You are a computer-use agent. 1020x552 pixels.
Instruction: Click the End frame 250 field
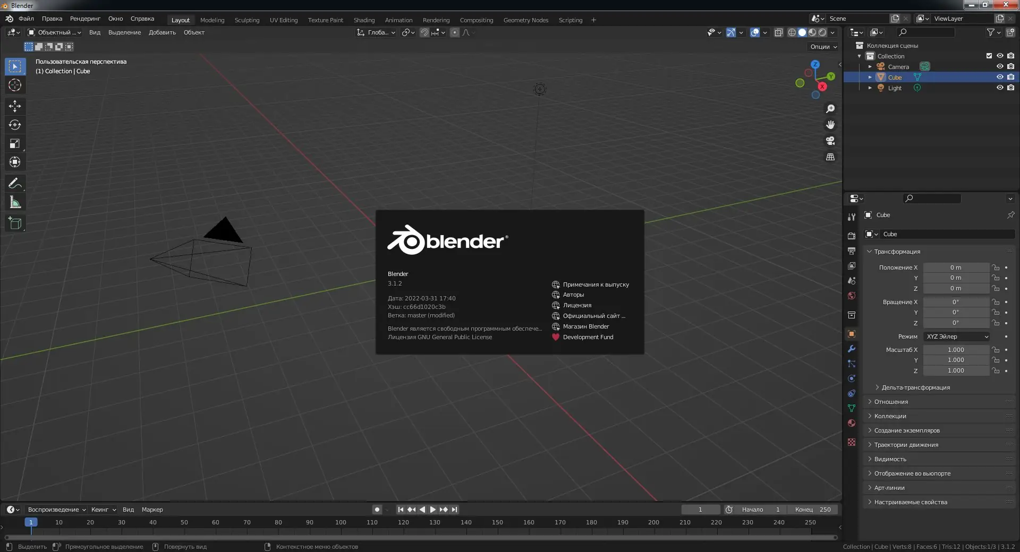click(813, 510)
